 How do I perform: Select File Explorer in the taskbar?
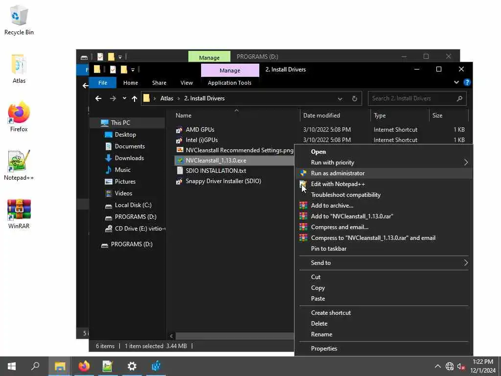pos(60,366)
